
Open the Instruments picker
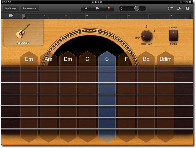click(x=30, y=8)
